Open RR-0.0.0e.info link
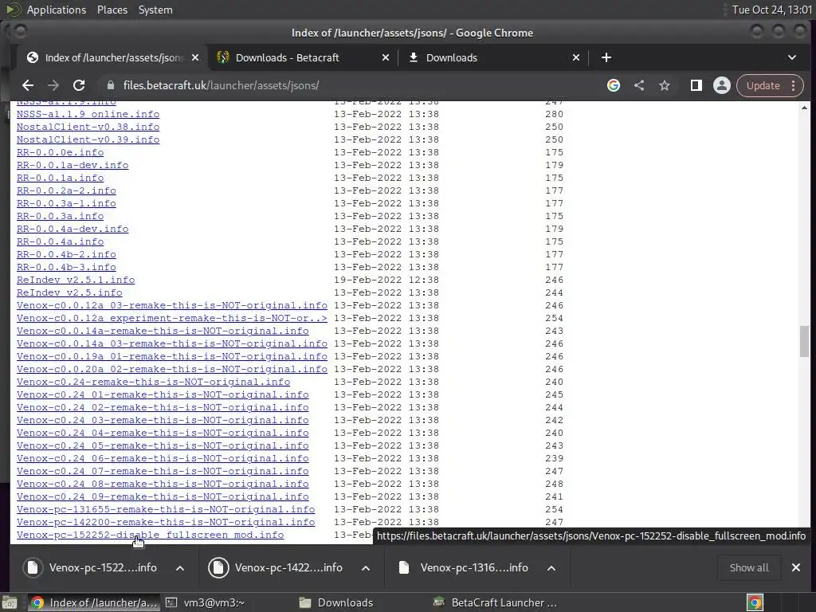Screen dimensions: 816x612 [60, 152]
